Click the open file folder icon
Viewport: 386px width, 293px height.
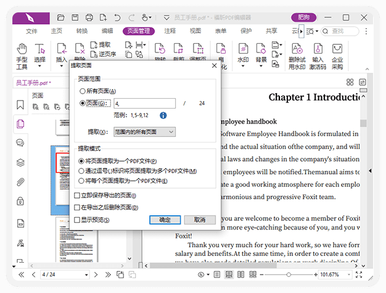click(60, 17)
